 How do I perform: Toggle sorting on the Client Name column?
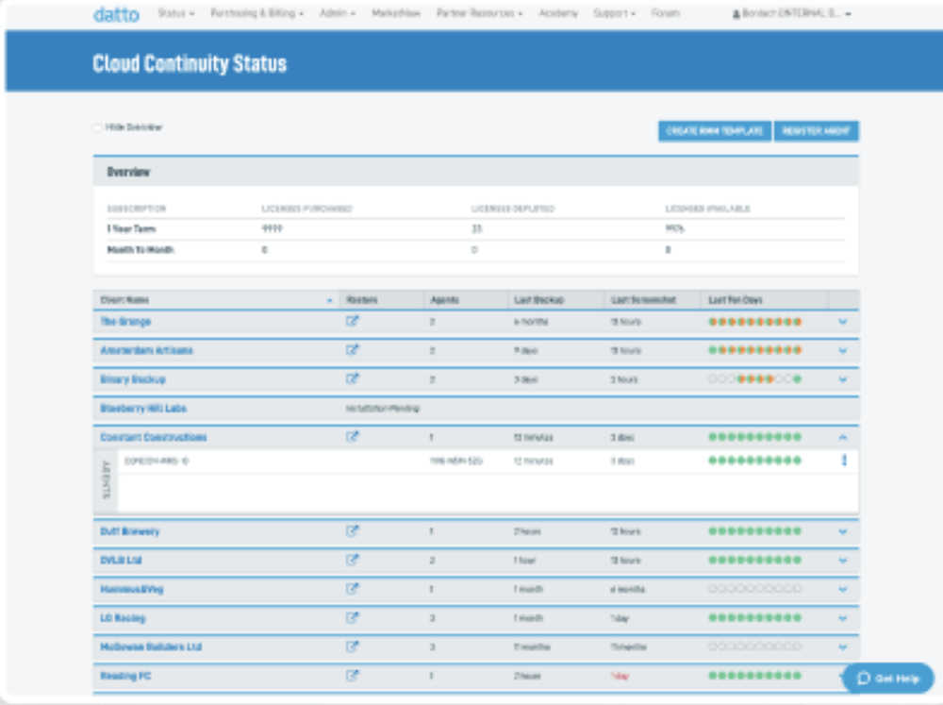(x=329, y=300)
